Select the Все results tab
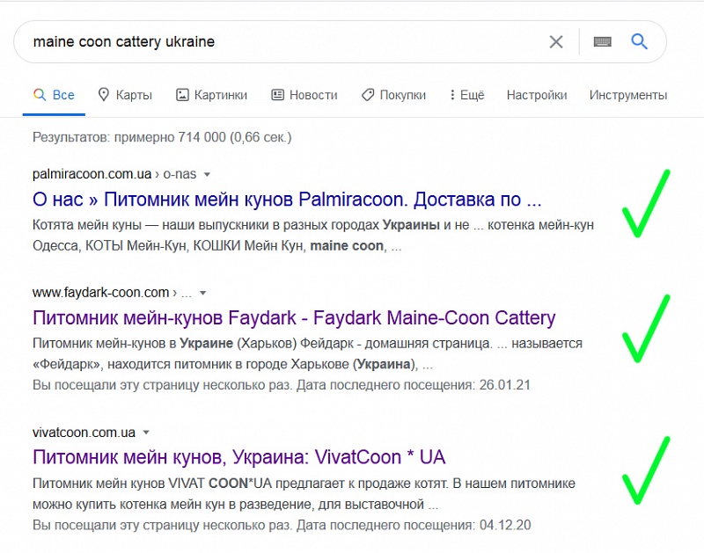The height and width of the screenshot is (553, 704). click(x=54, y=95)
